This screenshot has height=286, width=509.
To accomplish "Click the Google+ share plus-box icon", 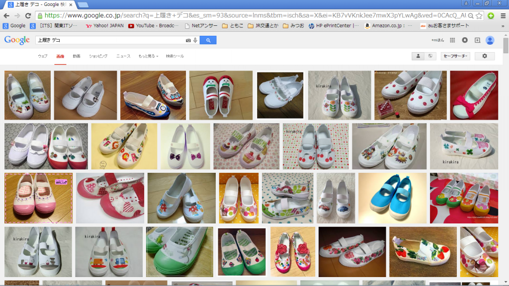I will click(477, 40).
